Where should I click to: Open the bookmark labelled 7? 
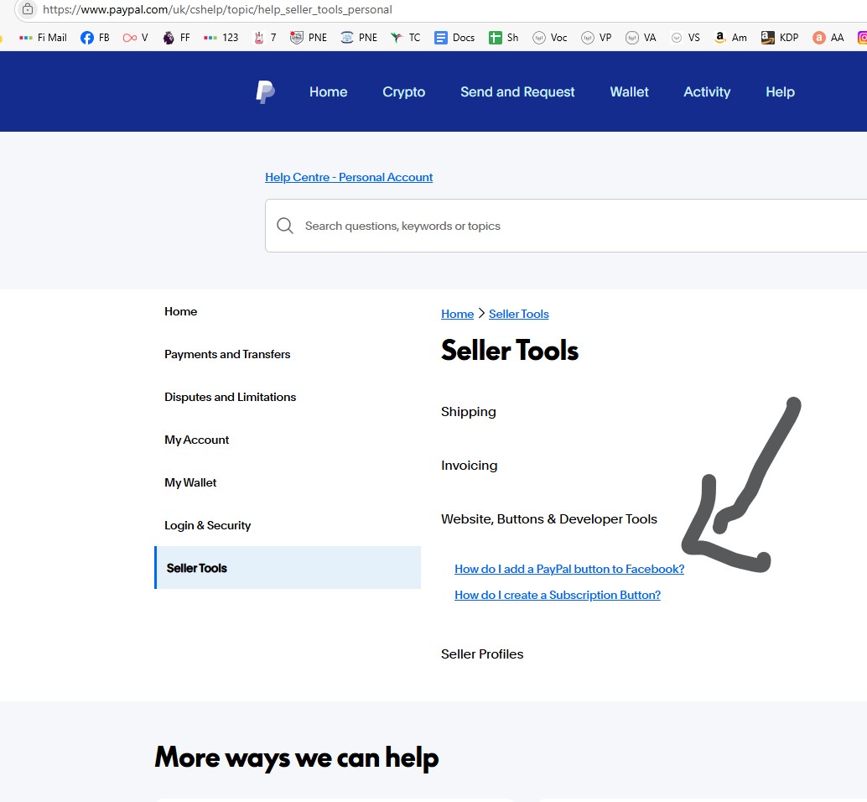pos(265,38)
